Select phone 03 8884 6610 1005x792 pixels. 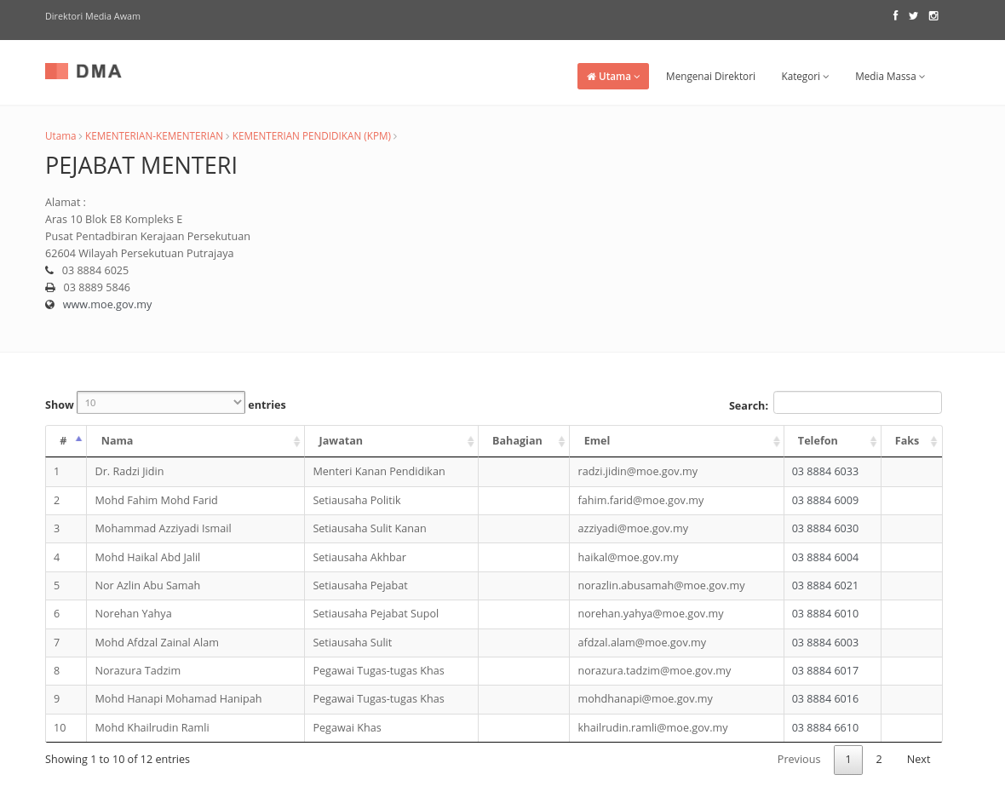coord(825,728)
